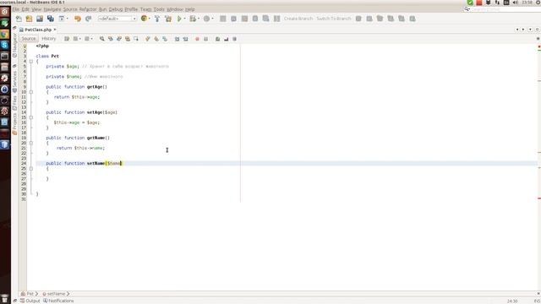Click the Open Project toolbar icon
The height and width of the screenshot is (304, 541).
40,19
